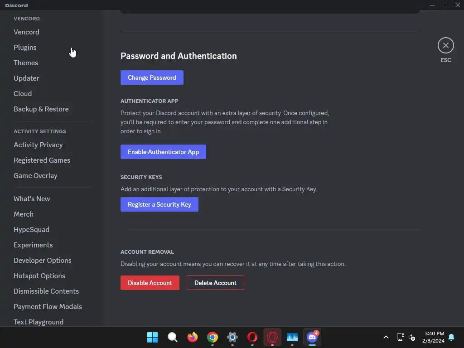Open the Updater settings tab
Screen dimensions: 464x348
pos(26,78)
